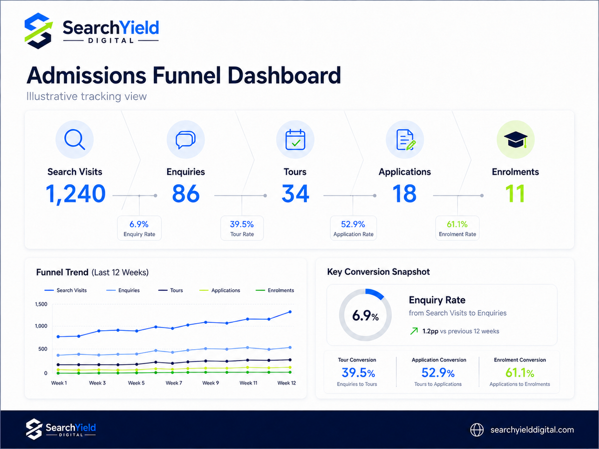Screen dimensions: 599x449
Task: Click the 86 Enquiries value
Action: click(x=186, y=194)
